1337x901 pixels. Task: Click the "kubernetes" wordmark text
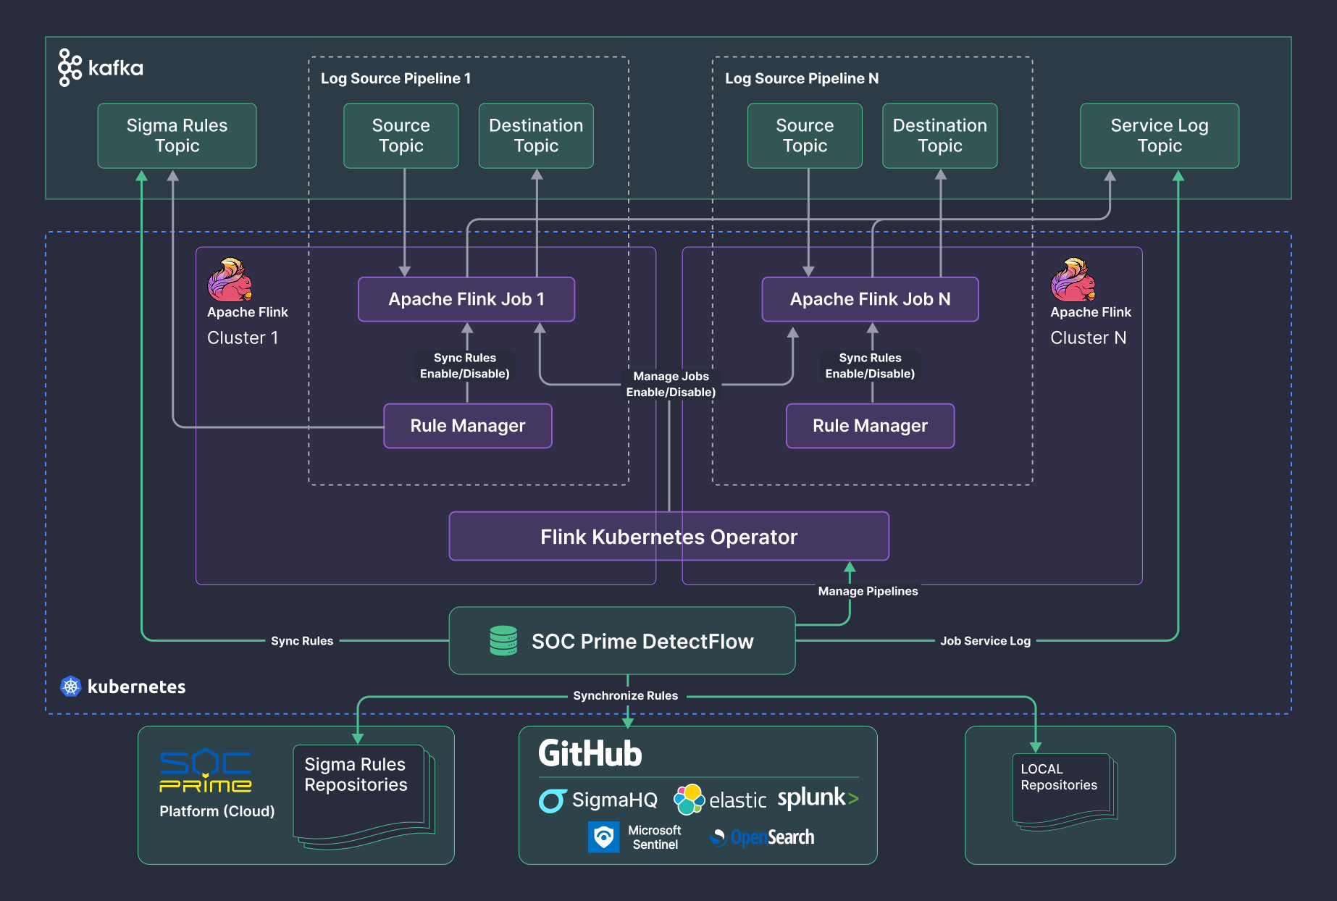tap(136, 687)
